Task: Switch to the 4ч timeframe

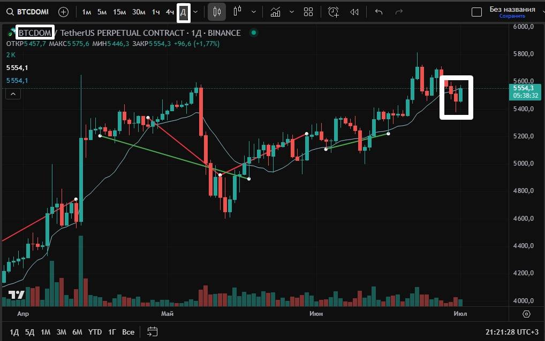Action: tap(170, 12)
